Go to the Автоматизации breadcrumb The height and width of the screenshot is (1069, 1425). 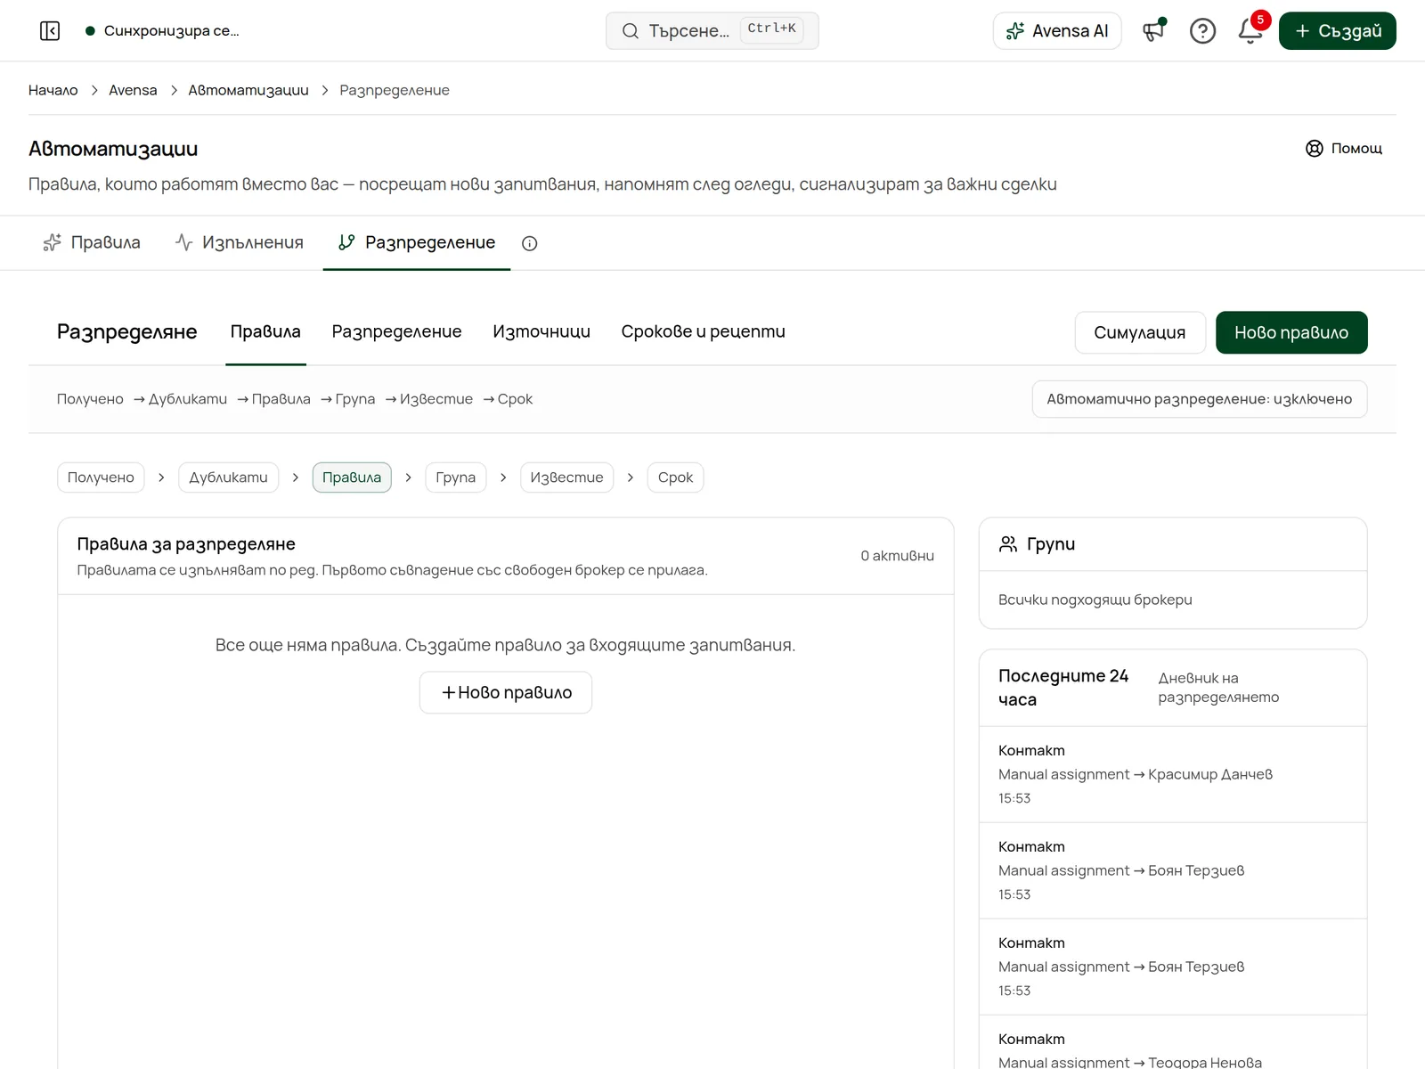point(248,90)
